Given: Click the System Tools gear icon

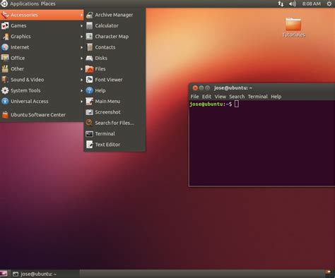Looking at the screenshot, I should pyautogui.click(x=5, y=90).
